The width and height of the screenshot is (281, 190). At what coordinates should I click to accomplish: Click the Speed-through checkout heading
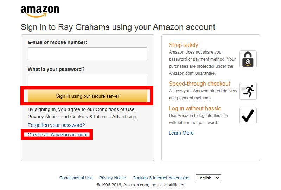point(199,84)
